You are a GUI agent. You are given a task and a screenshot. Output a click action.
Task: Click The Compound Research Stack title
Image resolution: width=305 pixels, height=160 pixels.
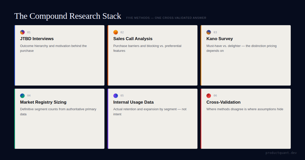coord(68,16)
